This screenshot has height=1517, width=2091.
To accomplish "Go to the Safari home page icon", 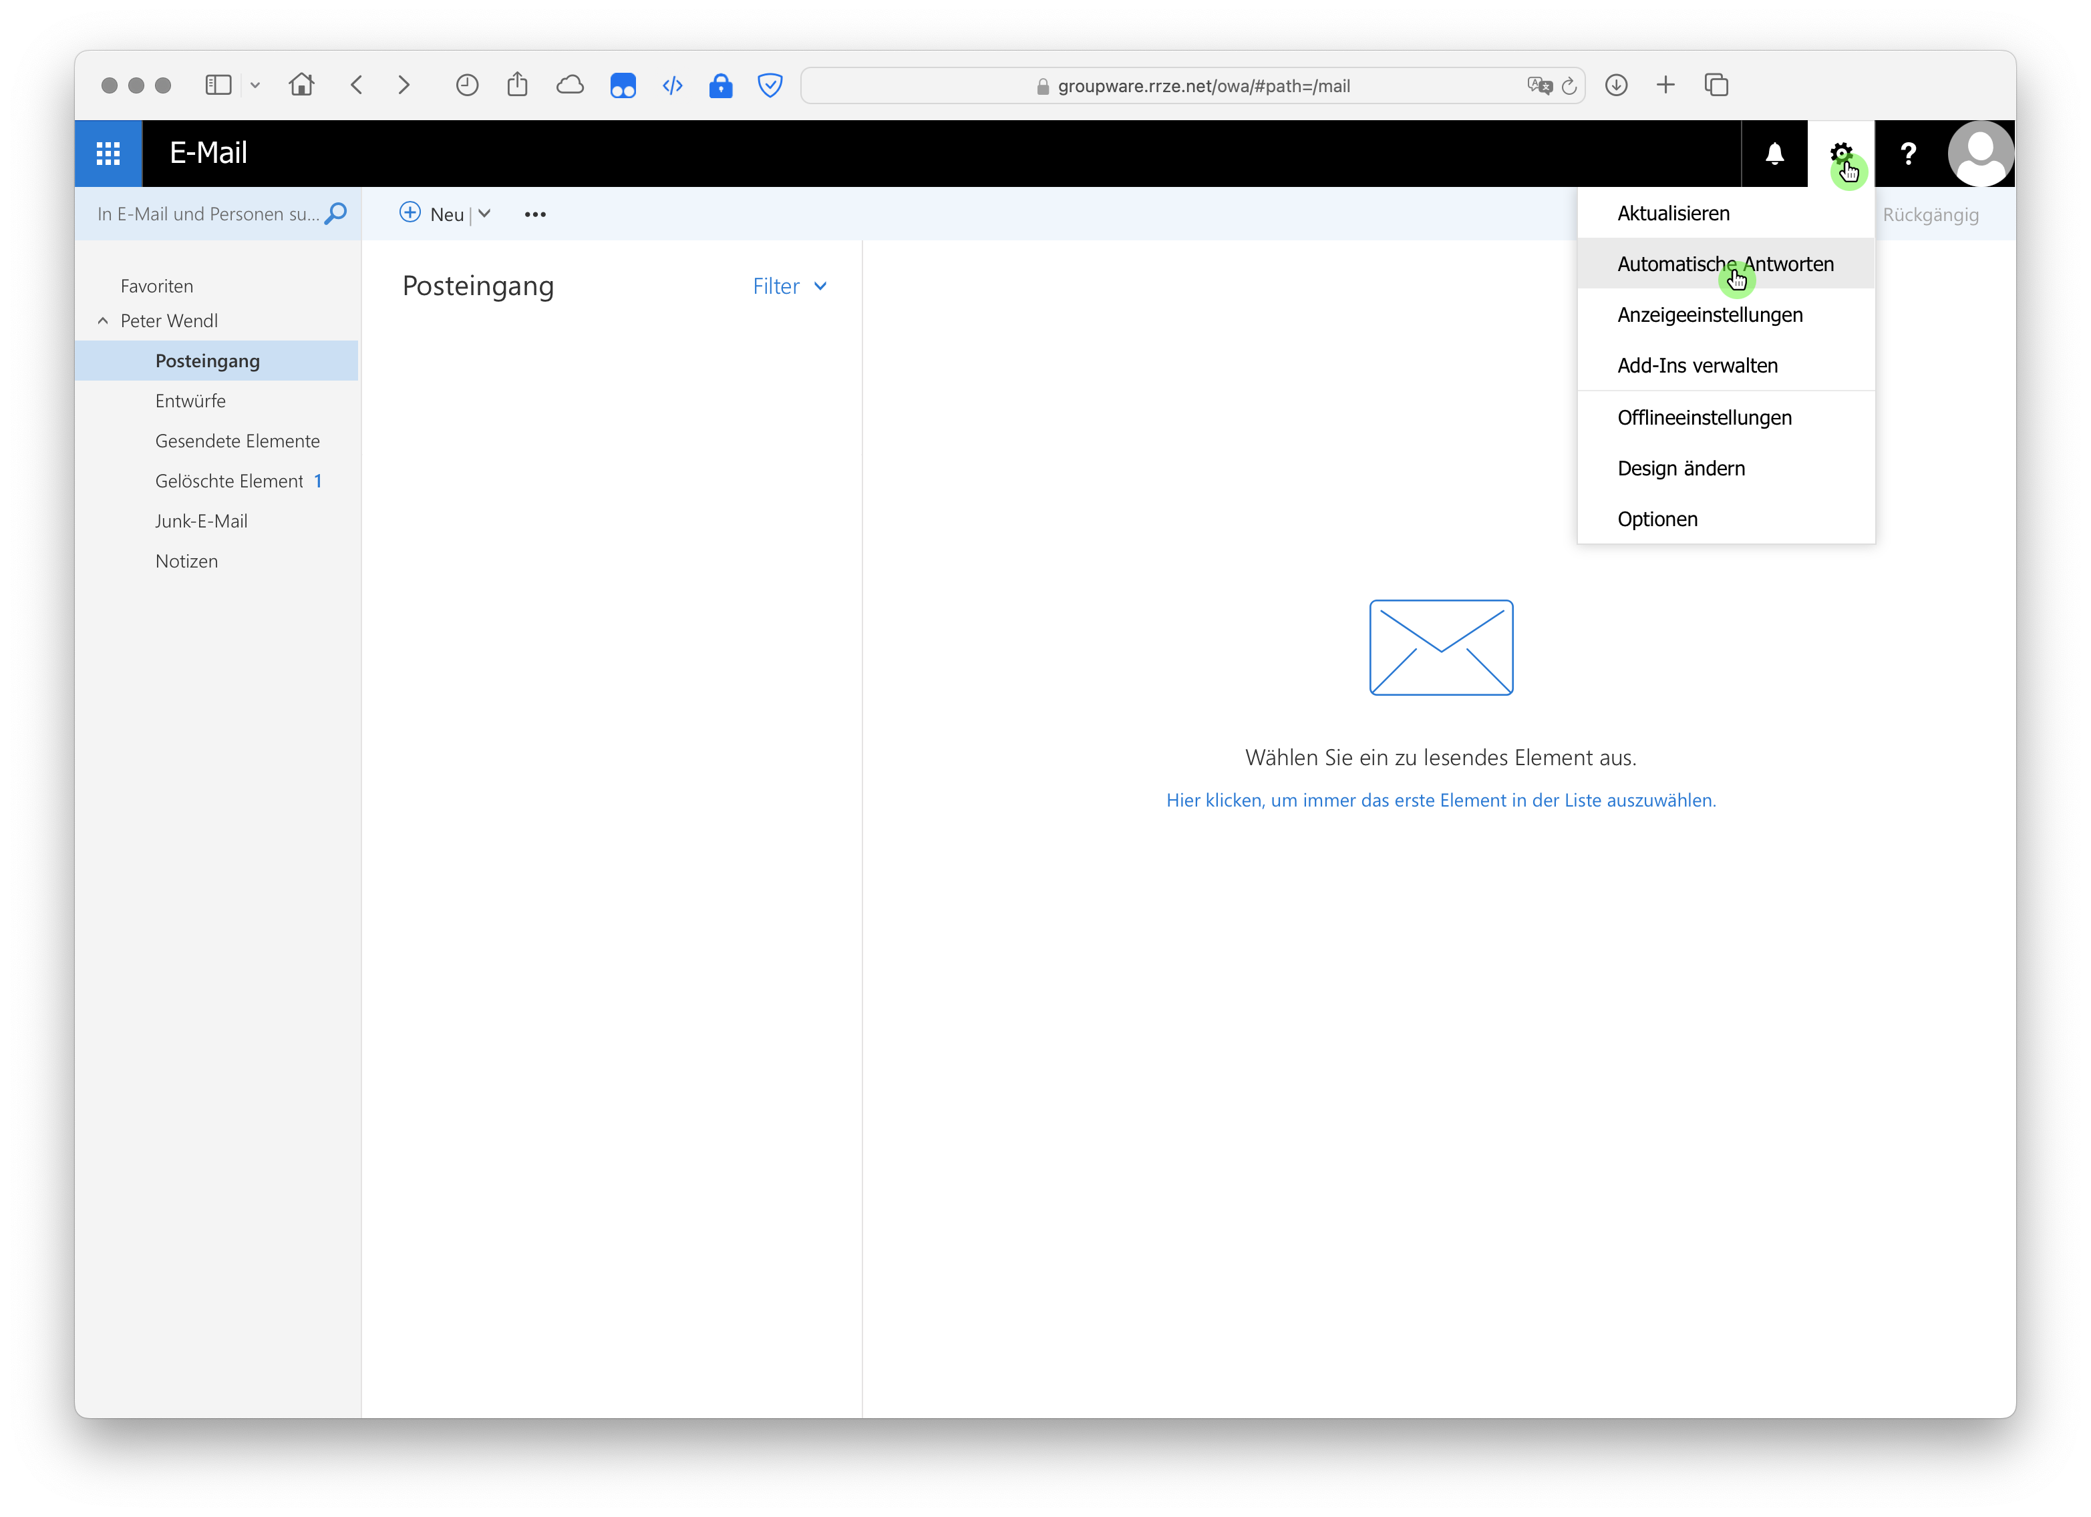I will [x=301, y=85].
